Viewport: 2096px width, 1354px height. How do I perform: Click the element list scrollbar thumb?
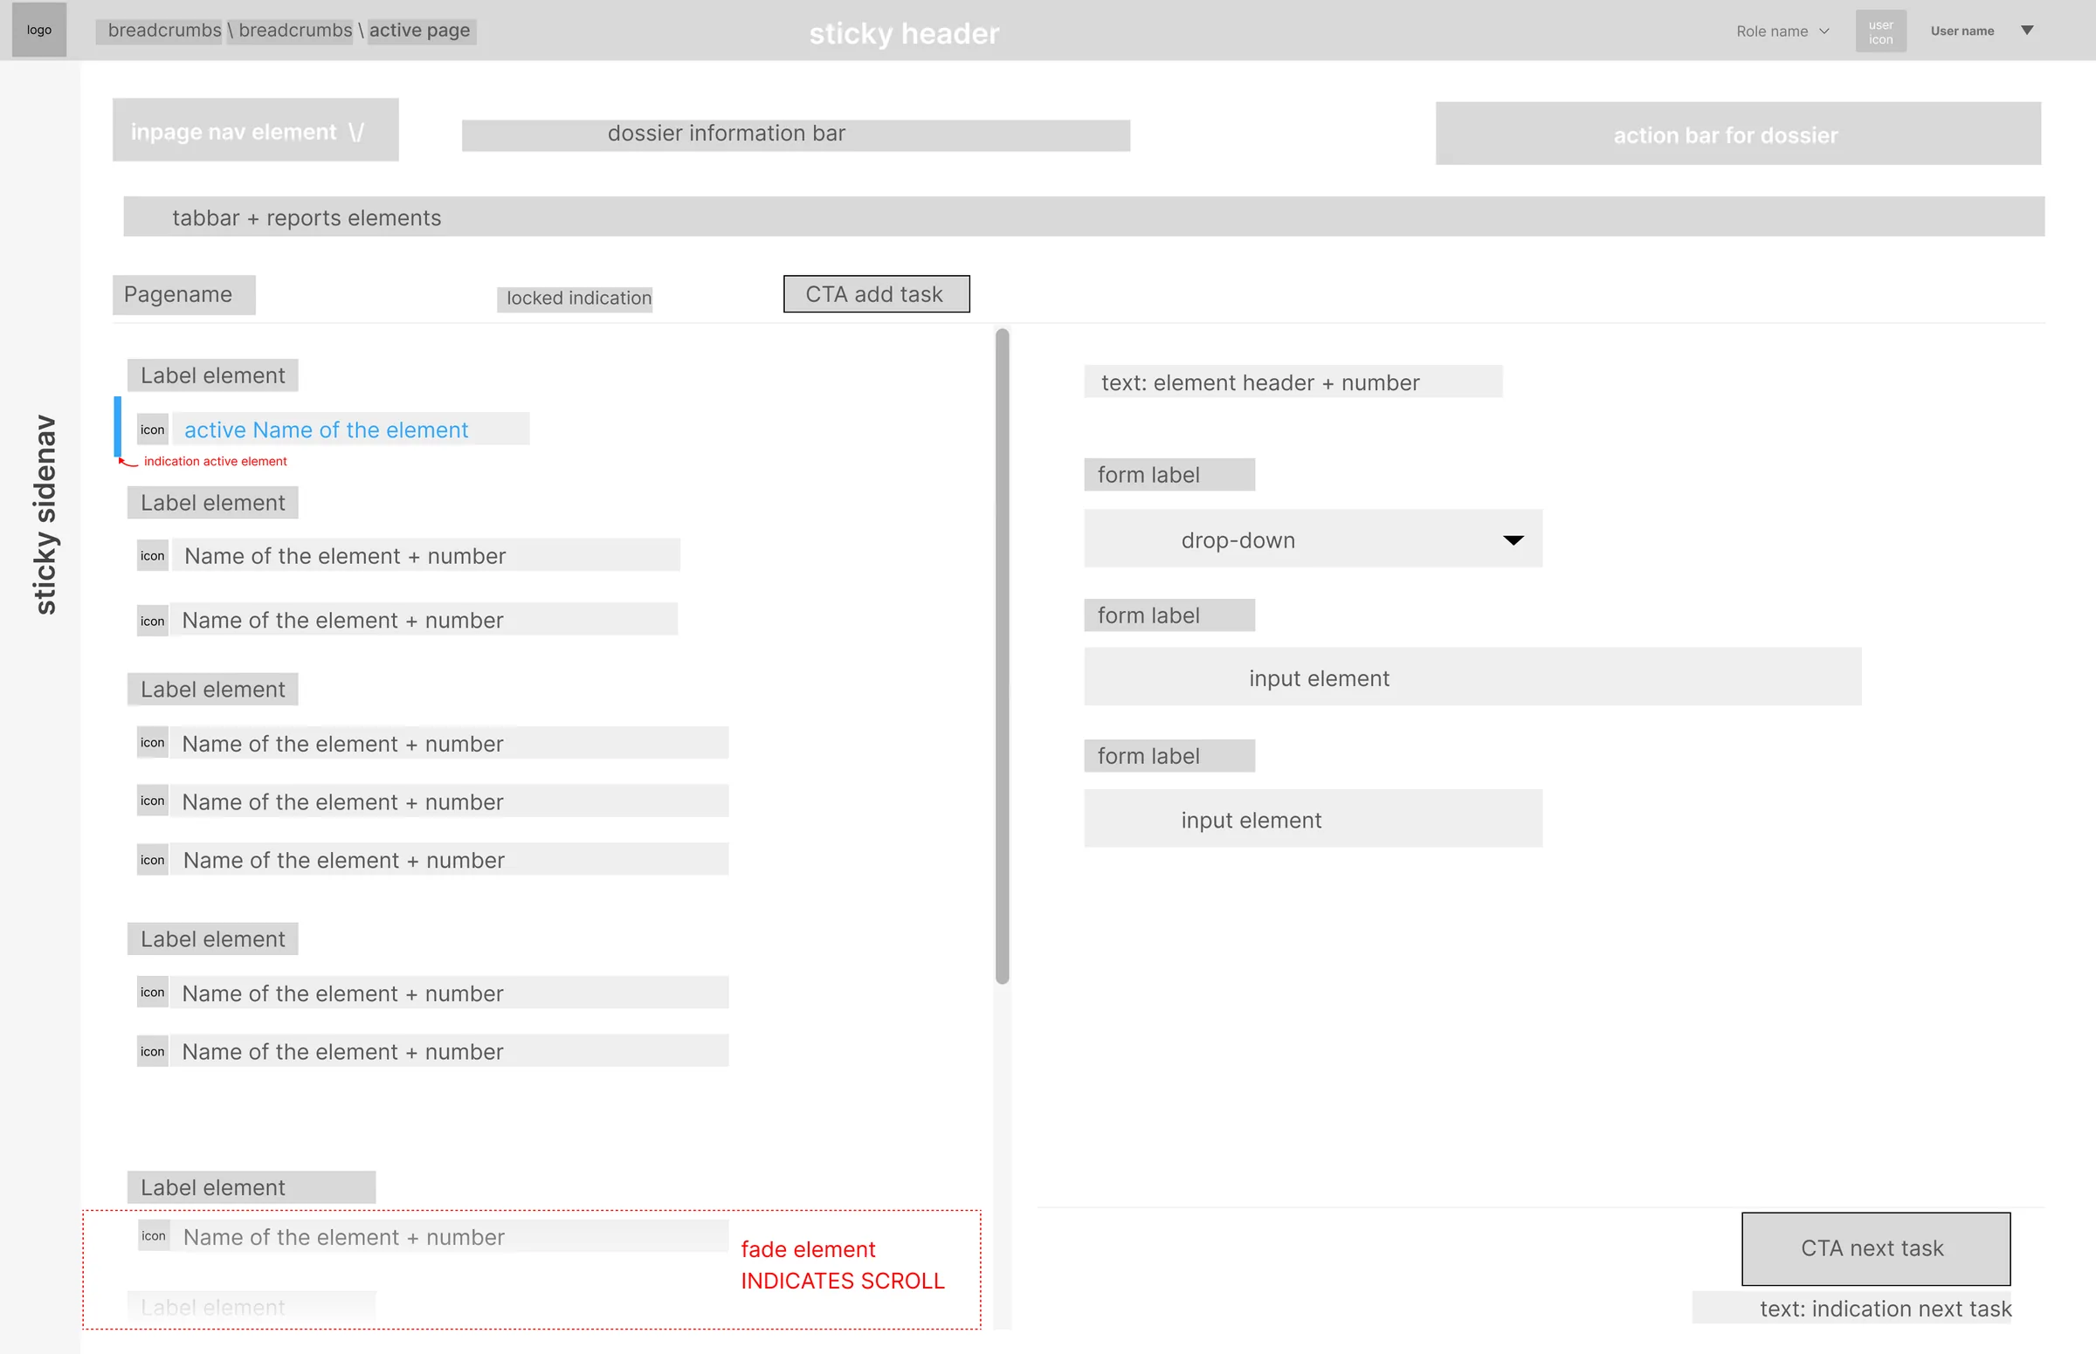(1002, 656)
